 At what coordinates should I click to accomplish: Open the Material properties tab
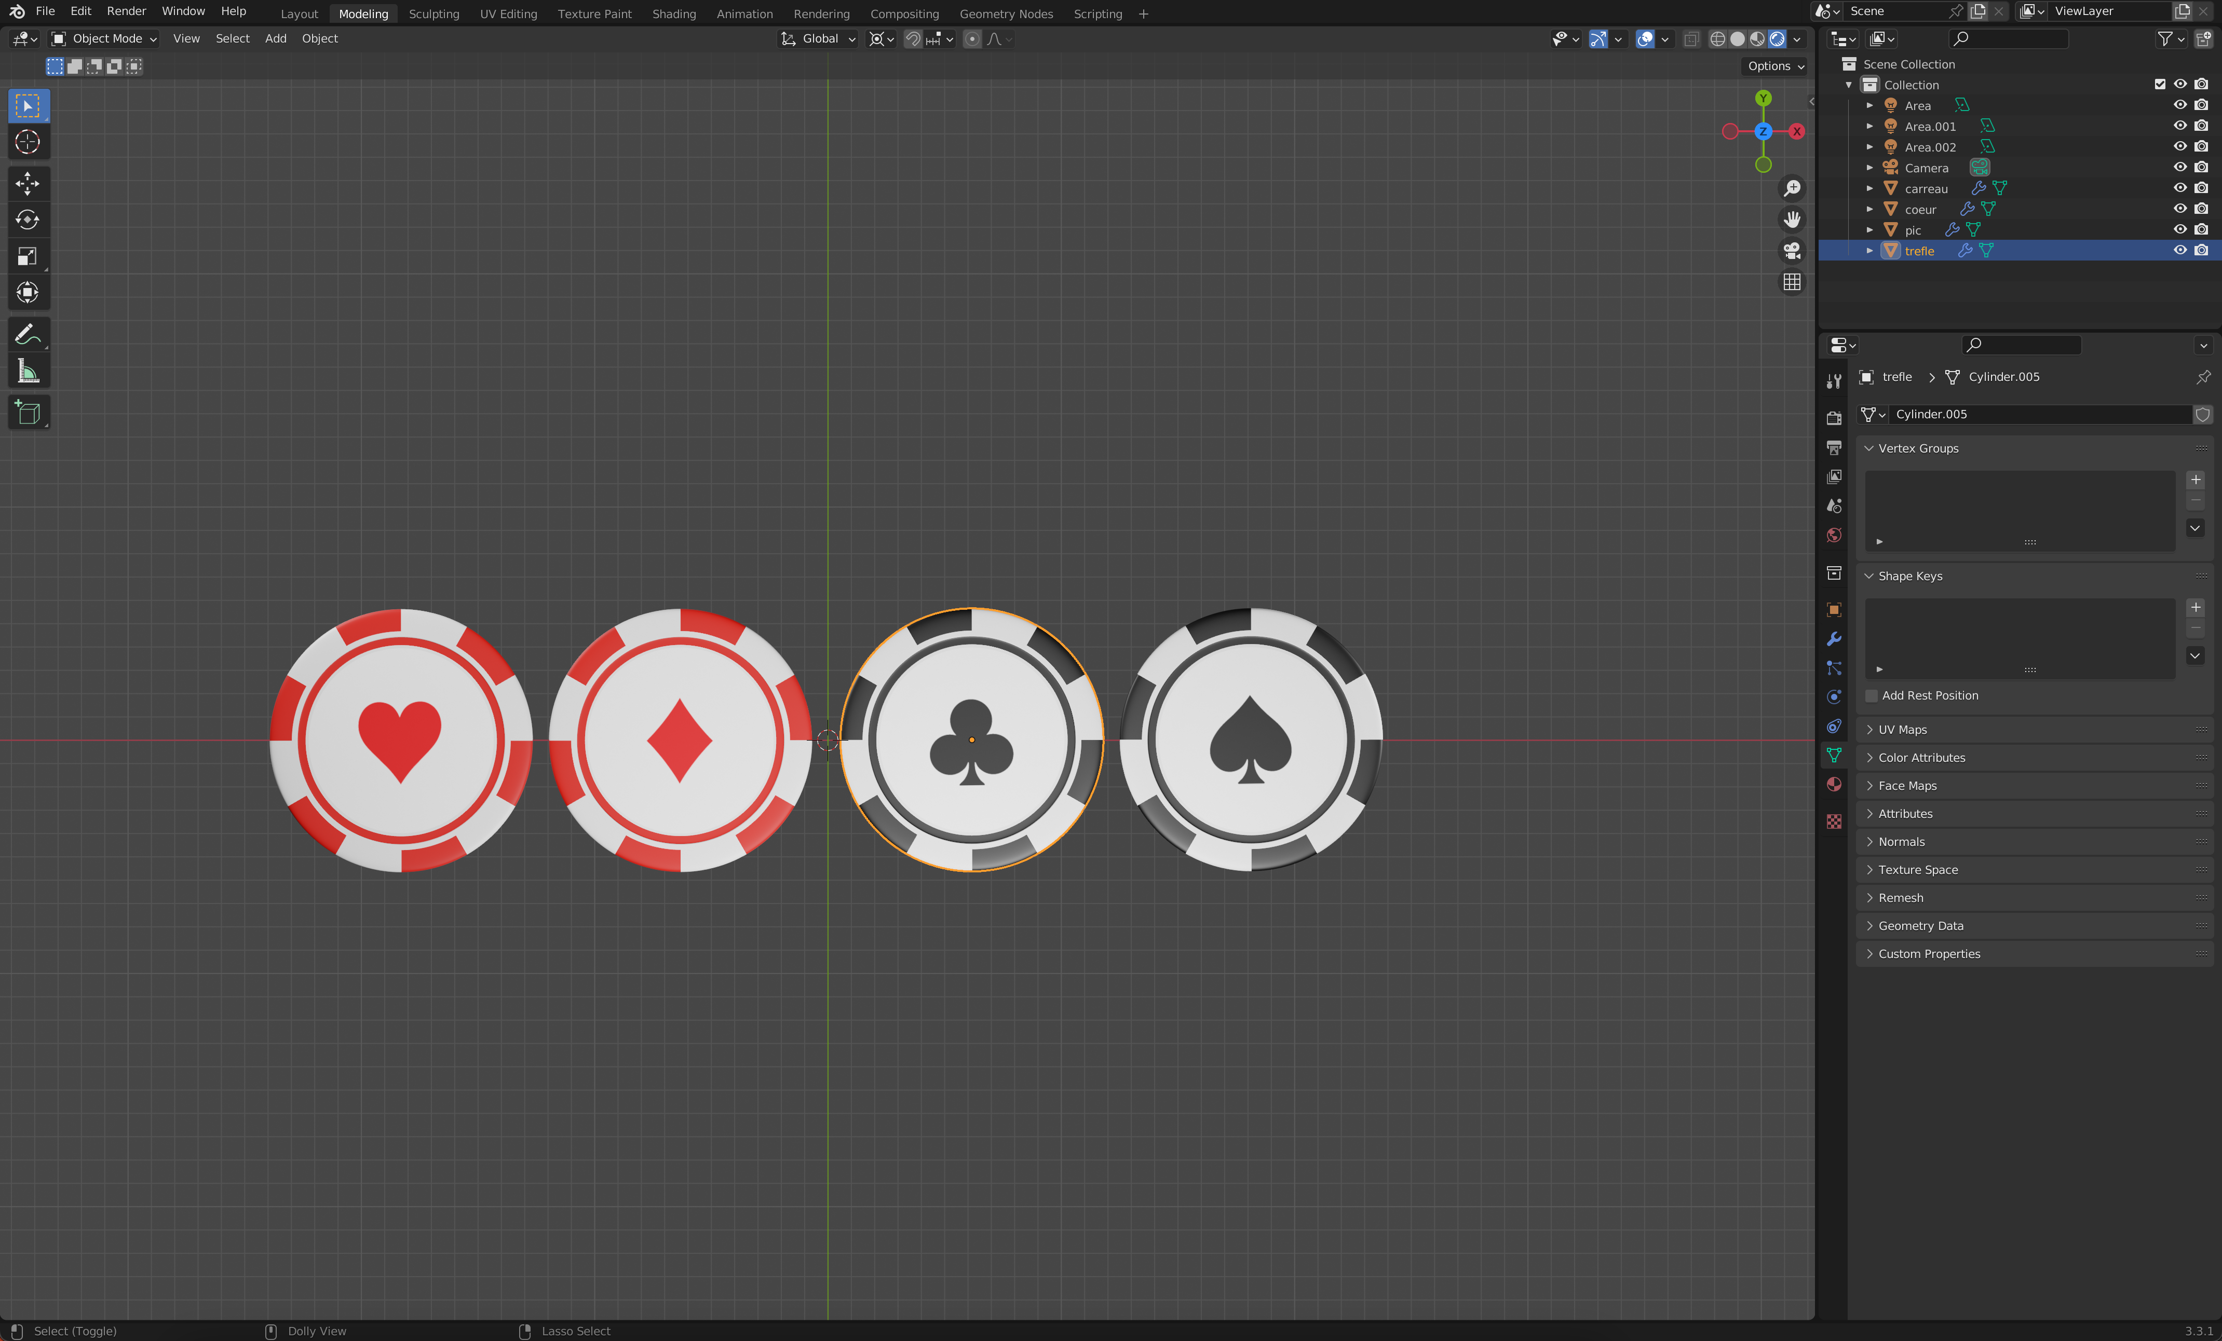point(1834,784)
